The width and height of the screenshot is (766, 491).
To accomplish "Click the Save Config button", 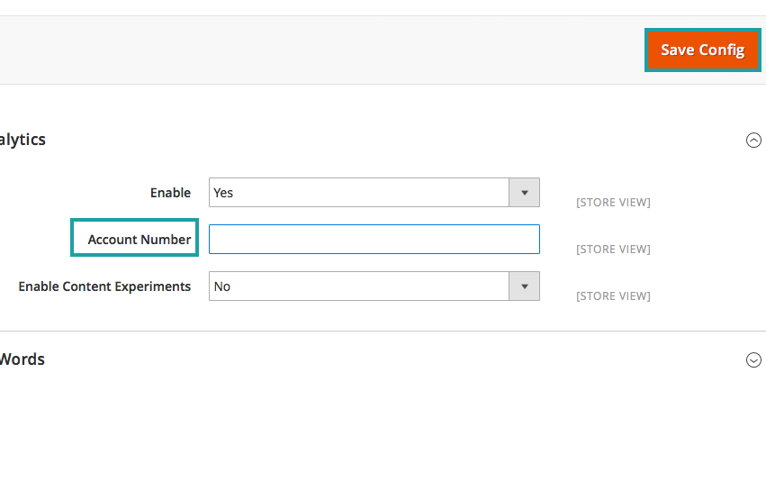I will click(x=702, y=50).
